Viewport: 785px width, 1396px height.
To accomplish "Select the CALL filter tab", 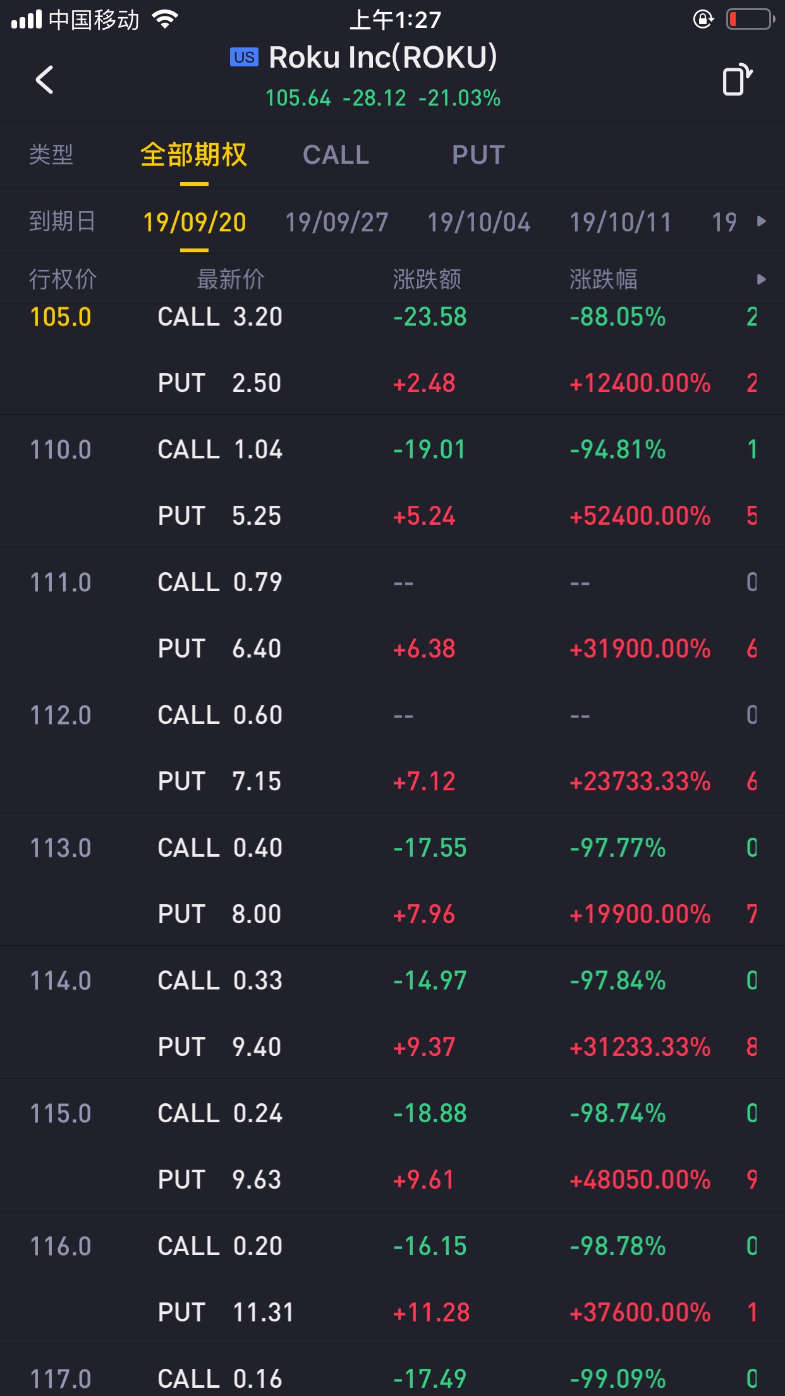I will click(336, 155).
